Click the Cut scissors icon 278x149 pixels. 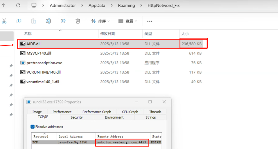click(4, 21)
